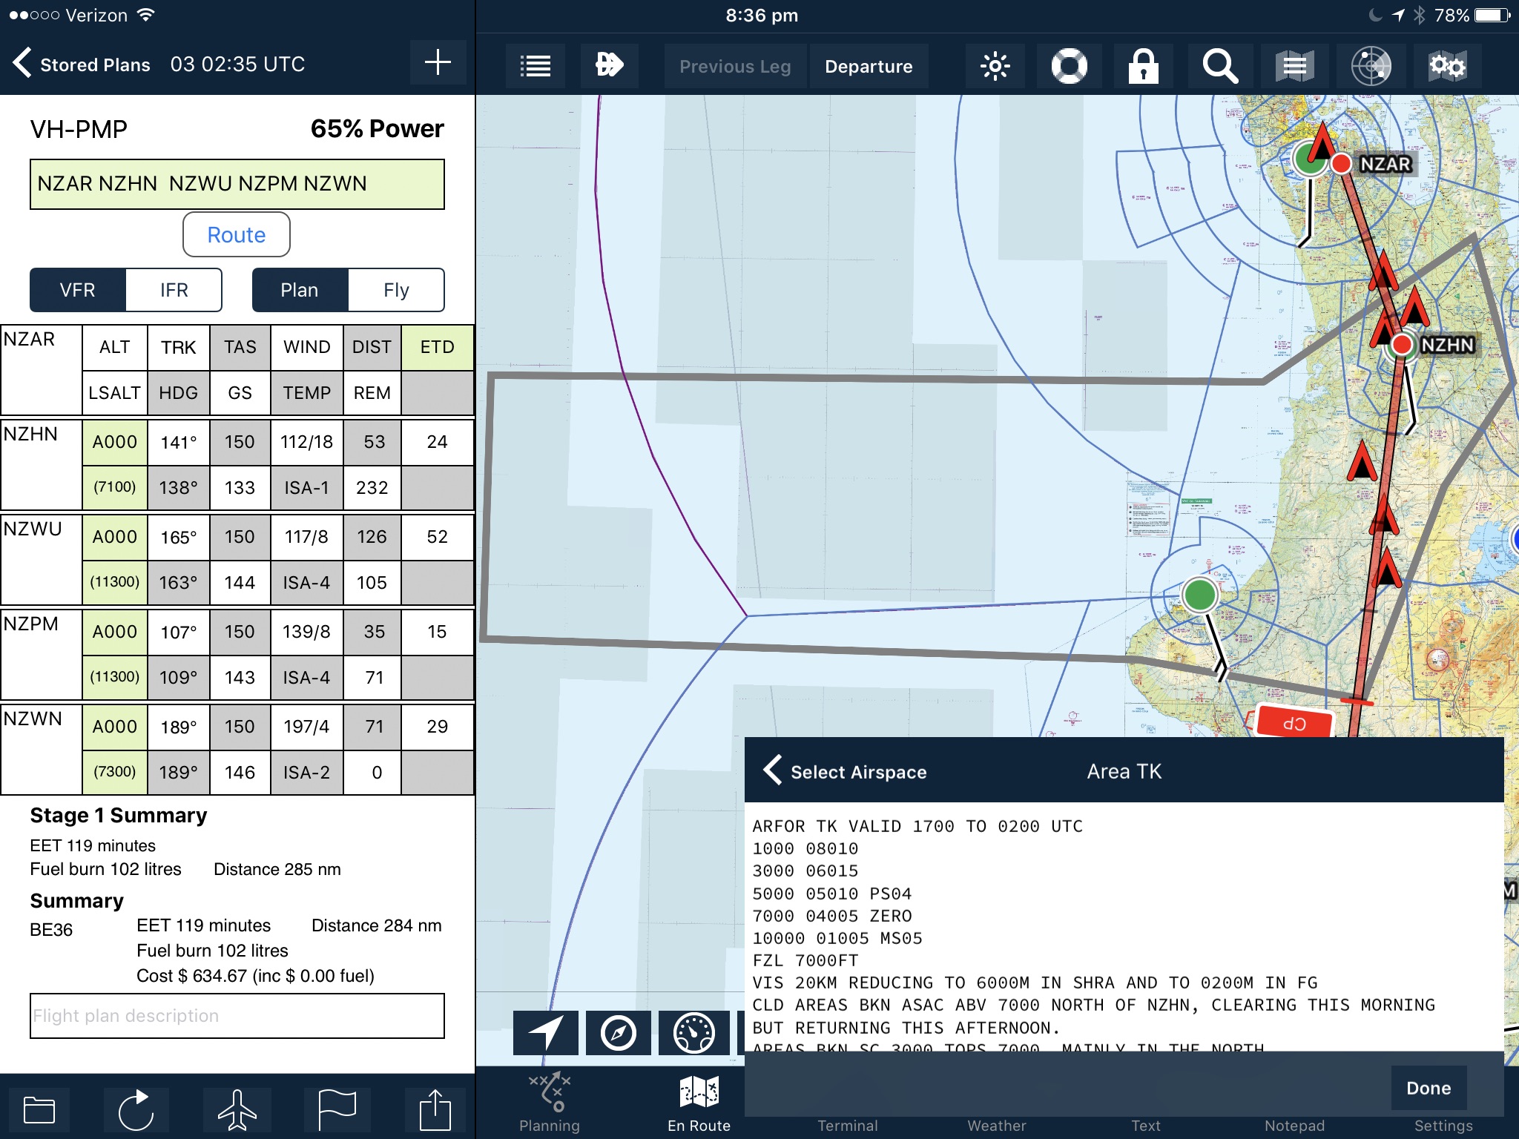The width and height of the screenshot is (1519, 1139).
Task: Tap the NZHN marker on map
Action: click(1402, 345)
